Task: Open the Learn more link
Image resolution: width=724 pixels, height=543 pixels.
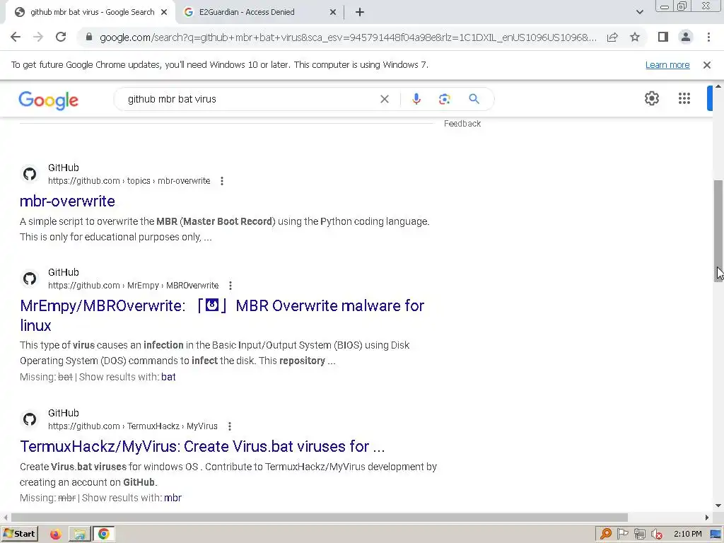Action: pyautogui.click(x=667, y=65)
